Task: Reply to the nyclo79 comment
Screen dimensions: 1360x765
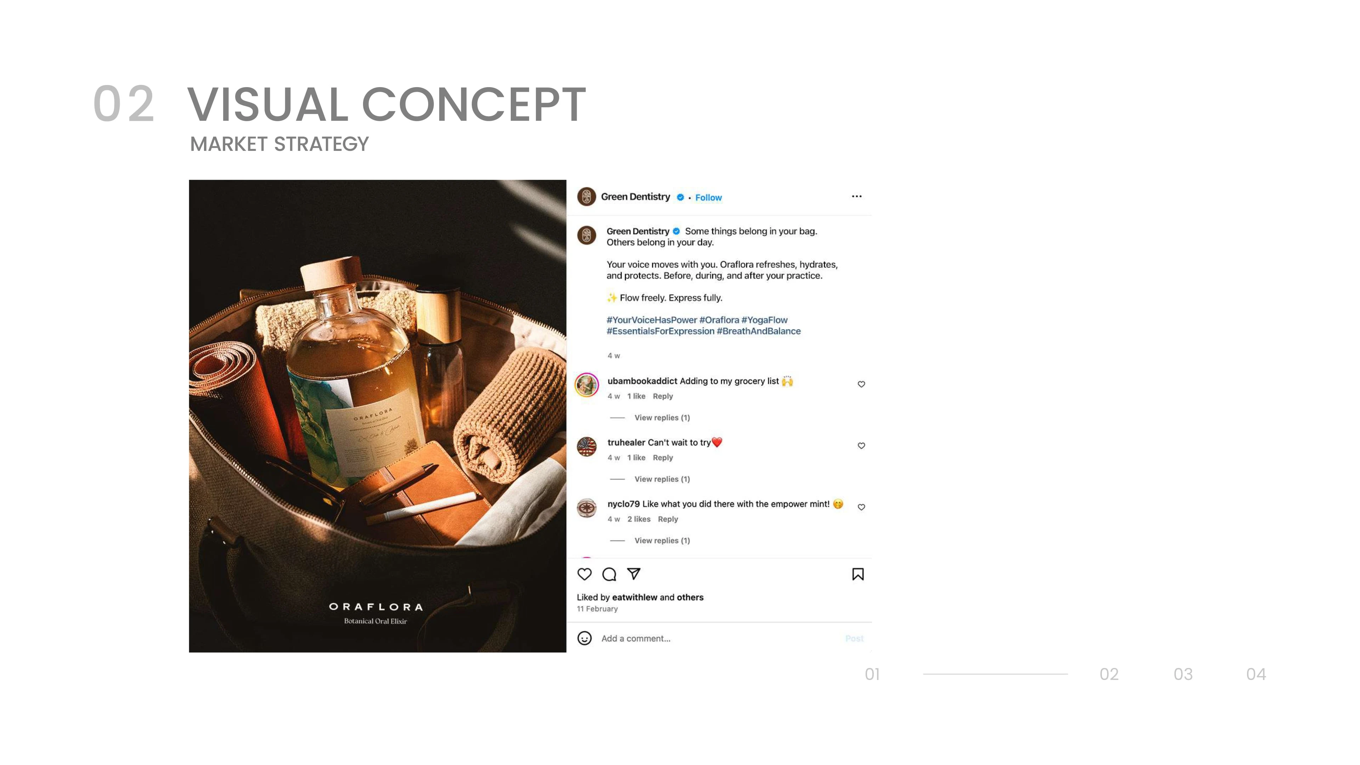Action: (x=668, y=520)
